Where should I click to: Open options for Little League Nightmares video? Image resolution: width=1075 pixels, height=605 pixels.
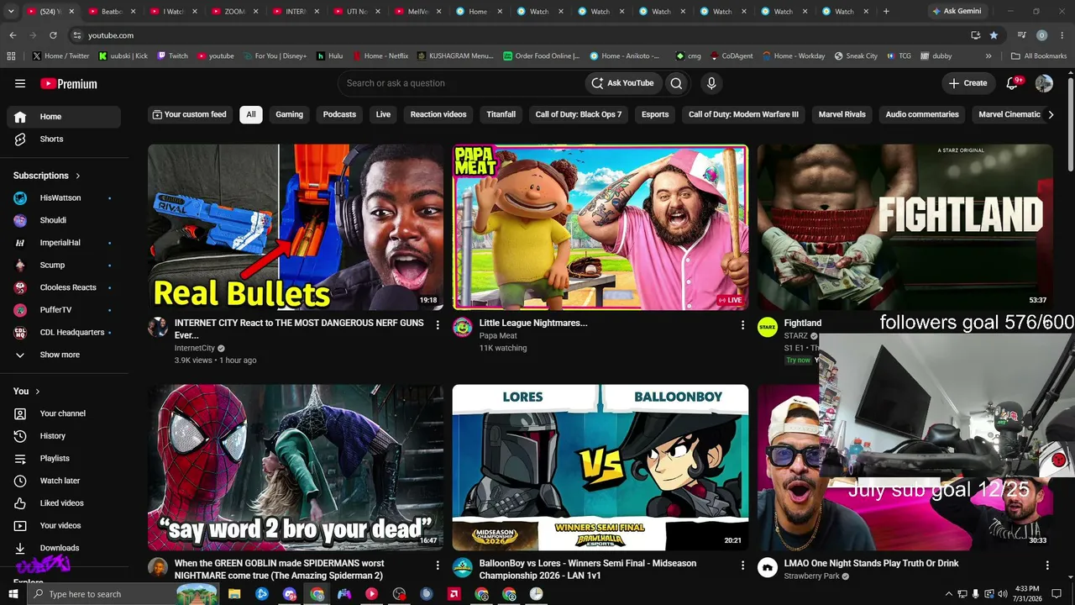coord(742,324)
